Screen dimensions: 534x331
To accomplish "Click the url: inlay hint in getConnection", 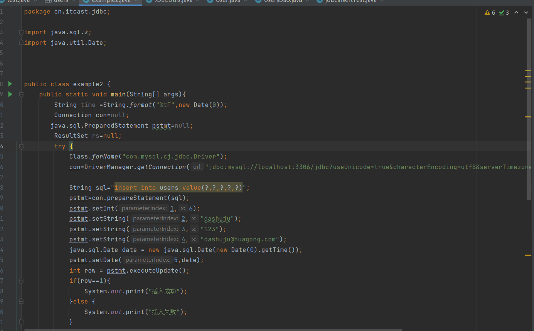I will (197, 167).
